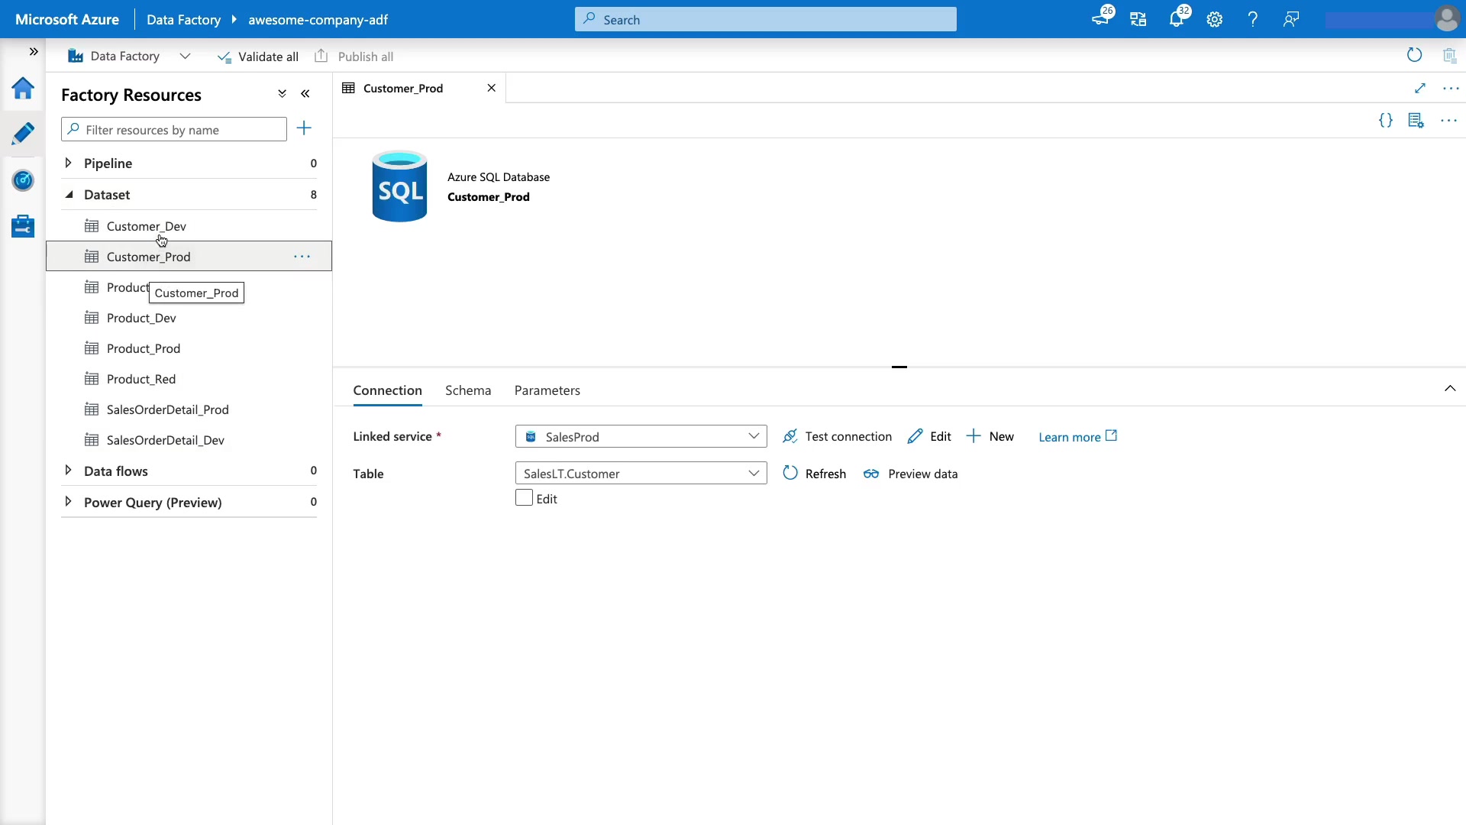Add new resource with plus icon
This screenshot has width=1466, height=825.
[x=304, y=128]
